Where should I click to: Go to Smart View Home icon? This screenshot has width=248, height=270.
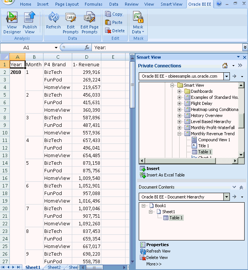click(225, 66)
